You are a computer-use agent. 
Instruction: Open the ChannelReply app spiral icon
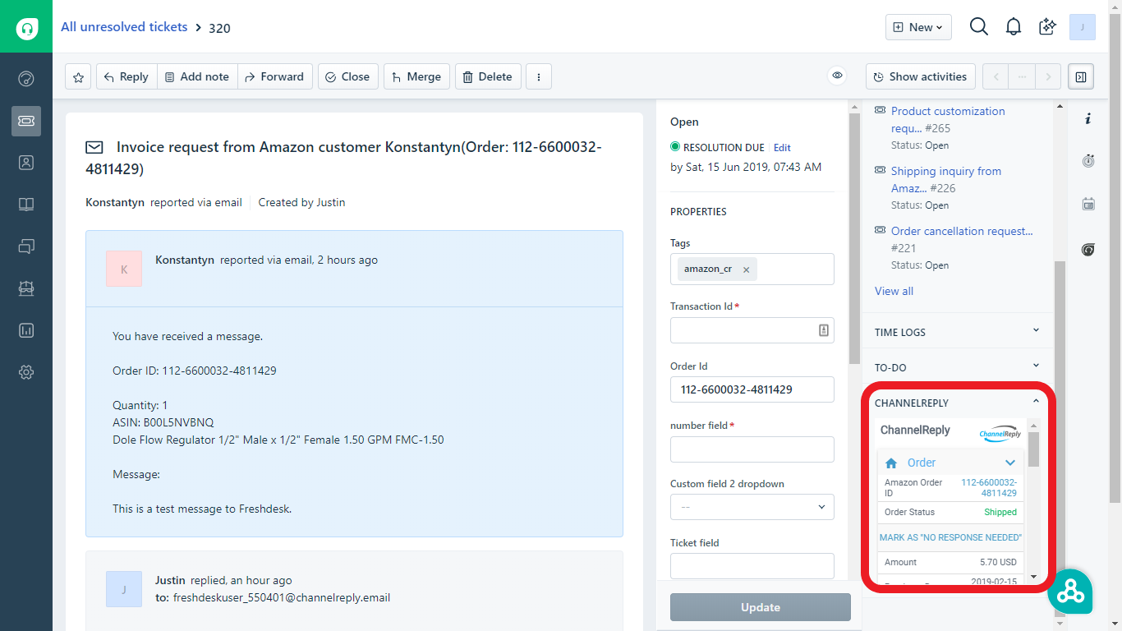[1088, 250]
